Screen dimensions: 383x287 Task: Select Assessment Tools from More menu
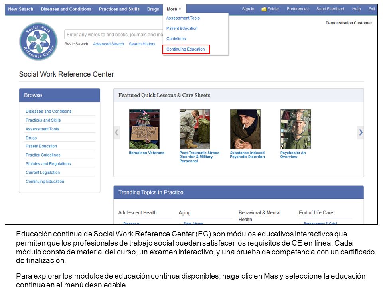click(x=183, y=18)
